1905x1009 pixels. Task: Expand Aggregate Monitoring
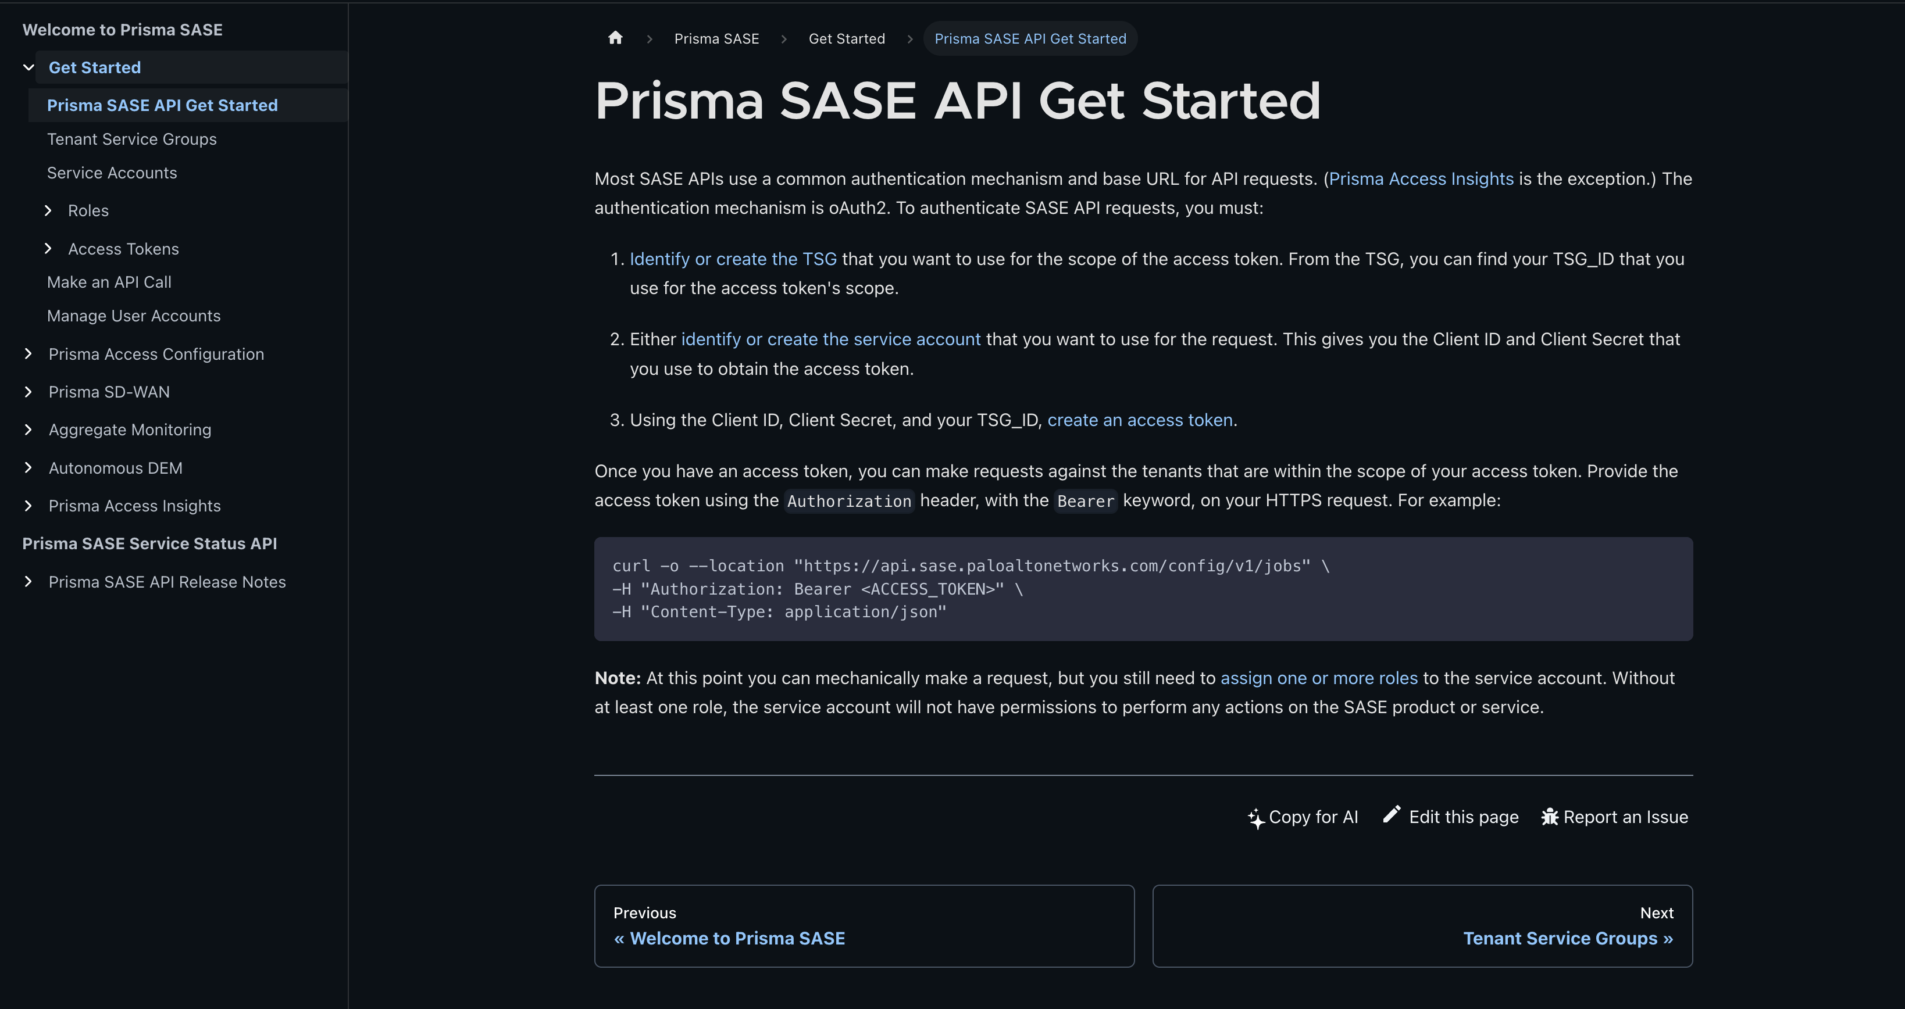point(29,430)
